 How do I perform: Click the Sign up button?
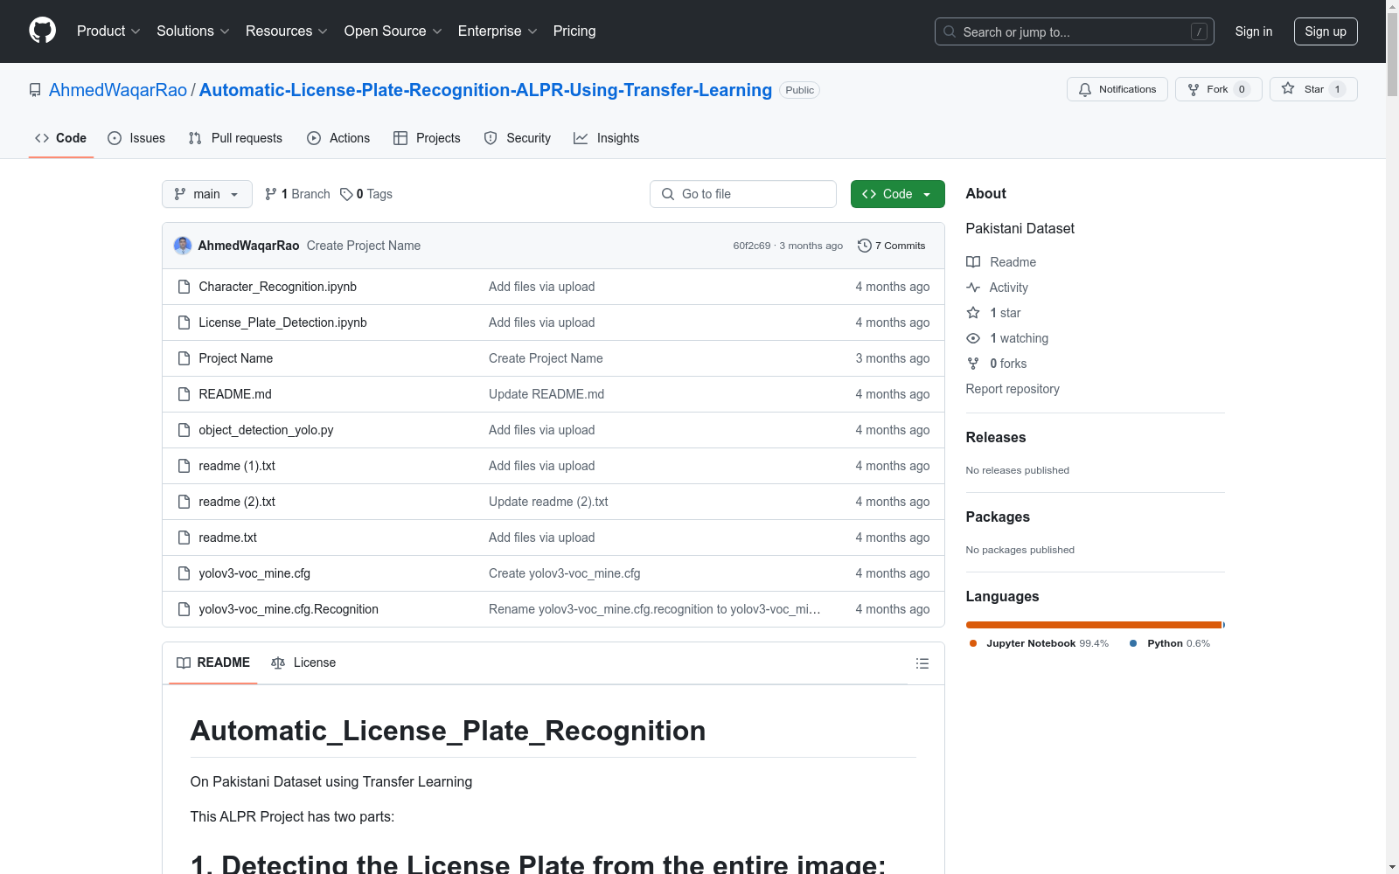point(1326,31)
